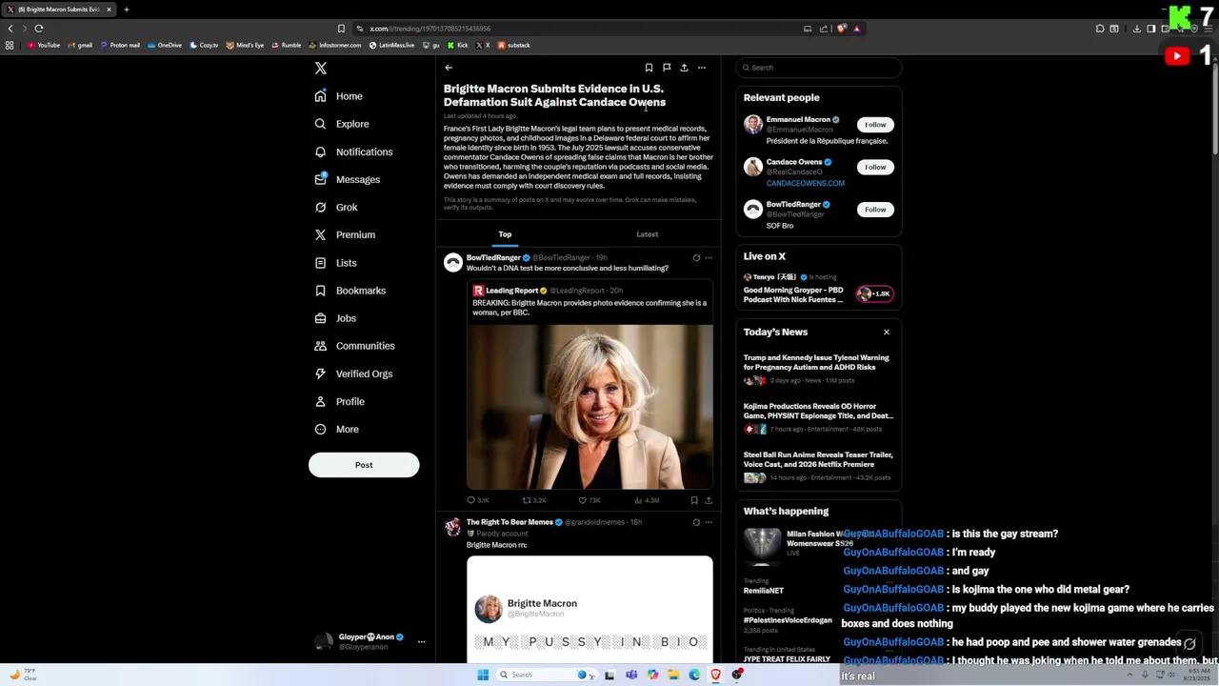Open Kojima Productions news item

click(x=818, y=419)
